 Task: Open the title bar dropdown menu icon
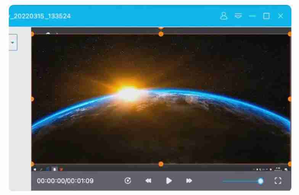pos(238,16)
